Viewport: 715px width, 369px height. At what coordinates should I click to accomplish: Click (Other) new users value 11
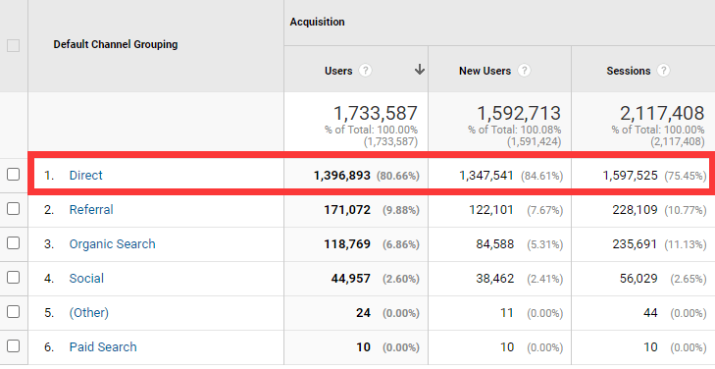pyautogui.click(x=507, y=313)
